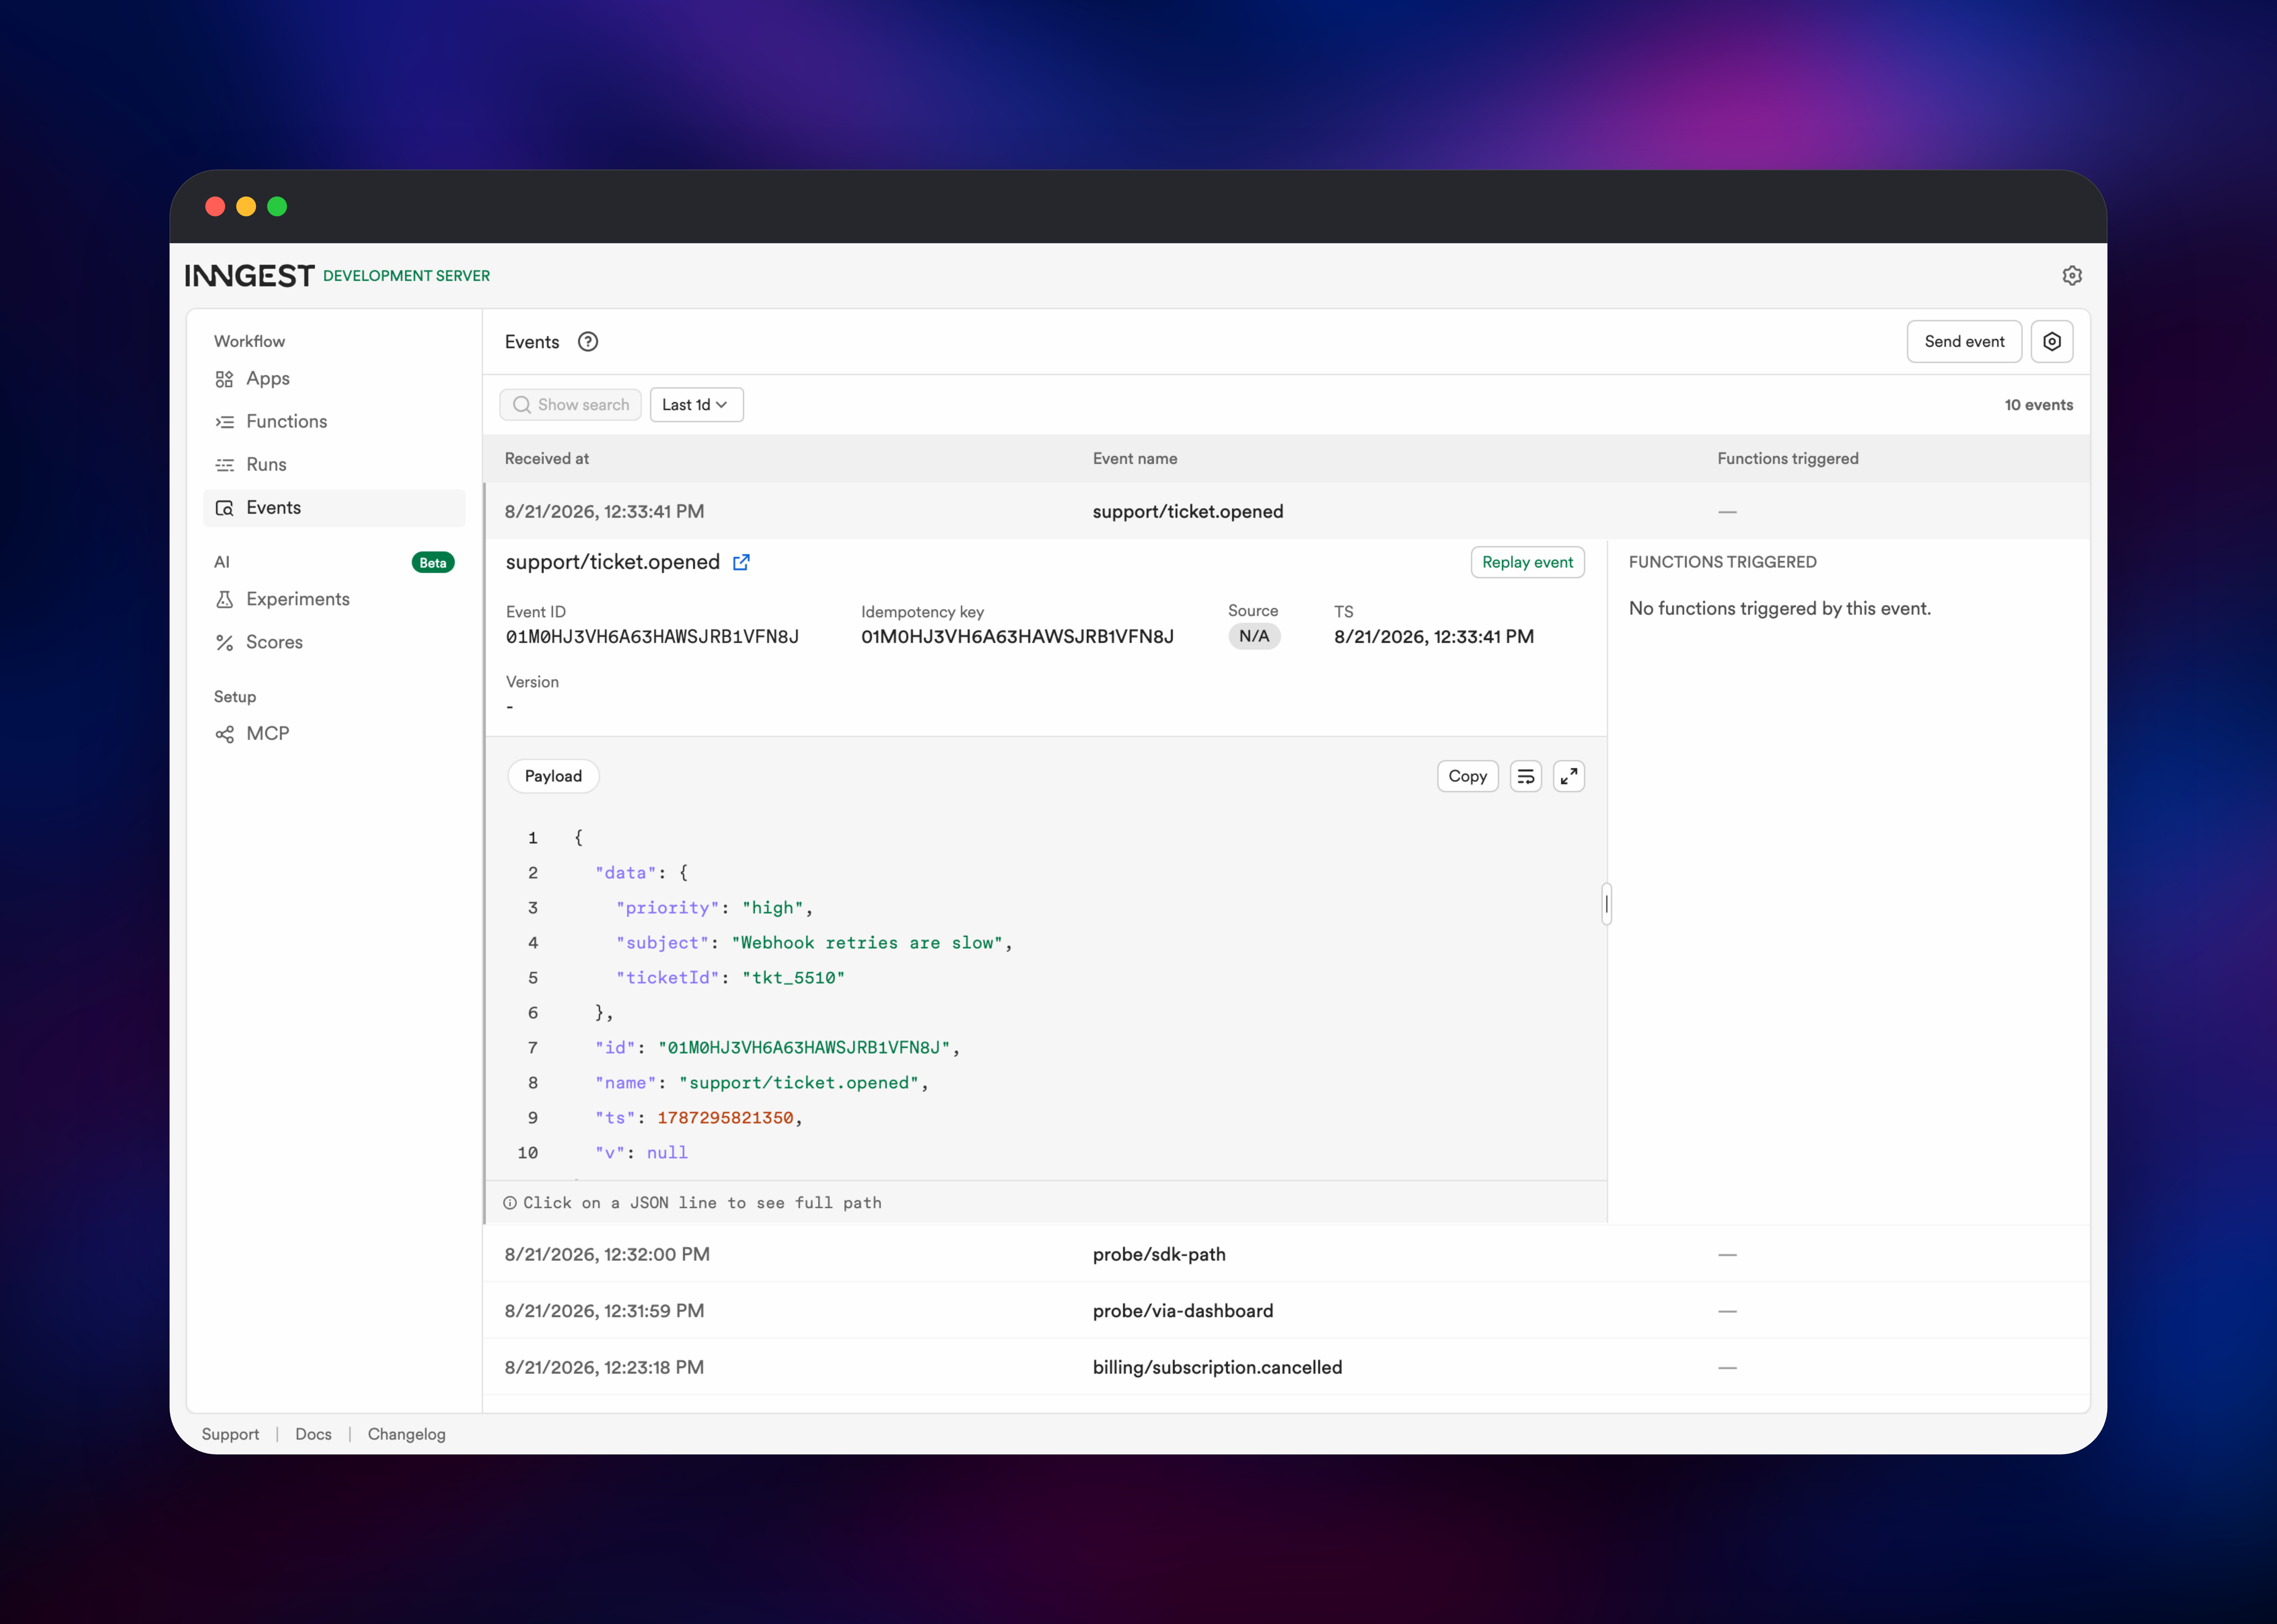Click the Received at column header
The image size is (2277, 1624).
point(547,459)
